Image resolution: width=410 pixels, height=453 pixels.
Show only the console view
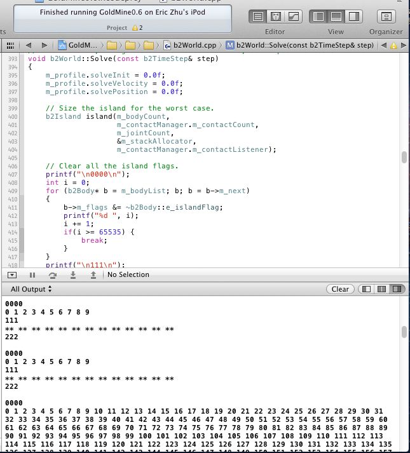pos(397,289)
